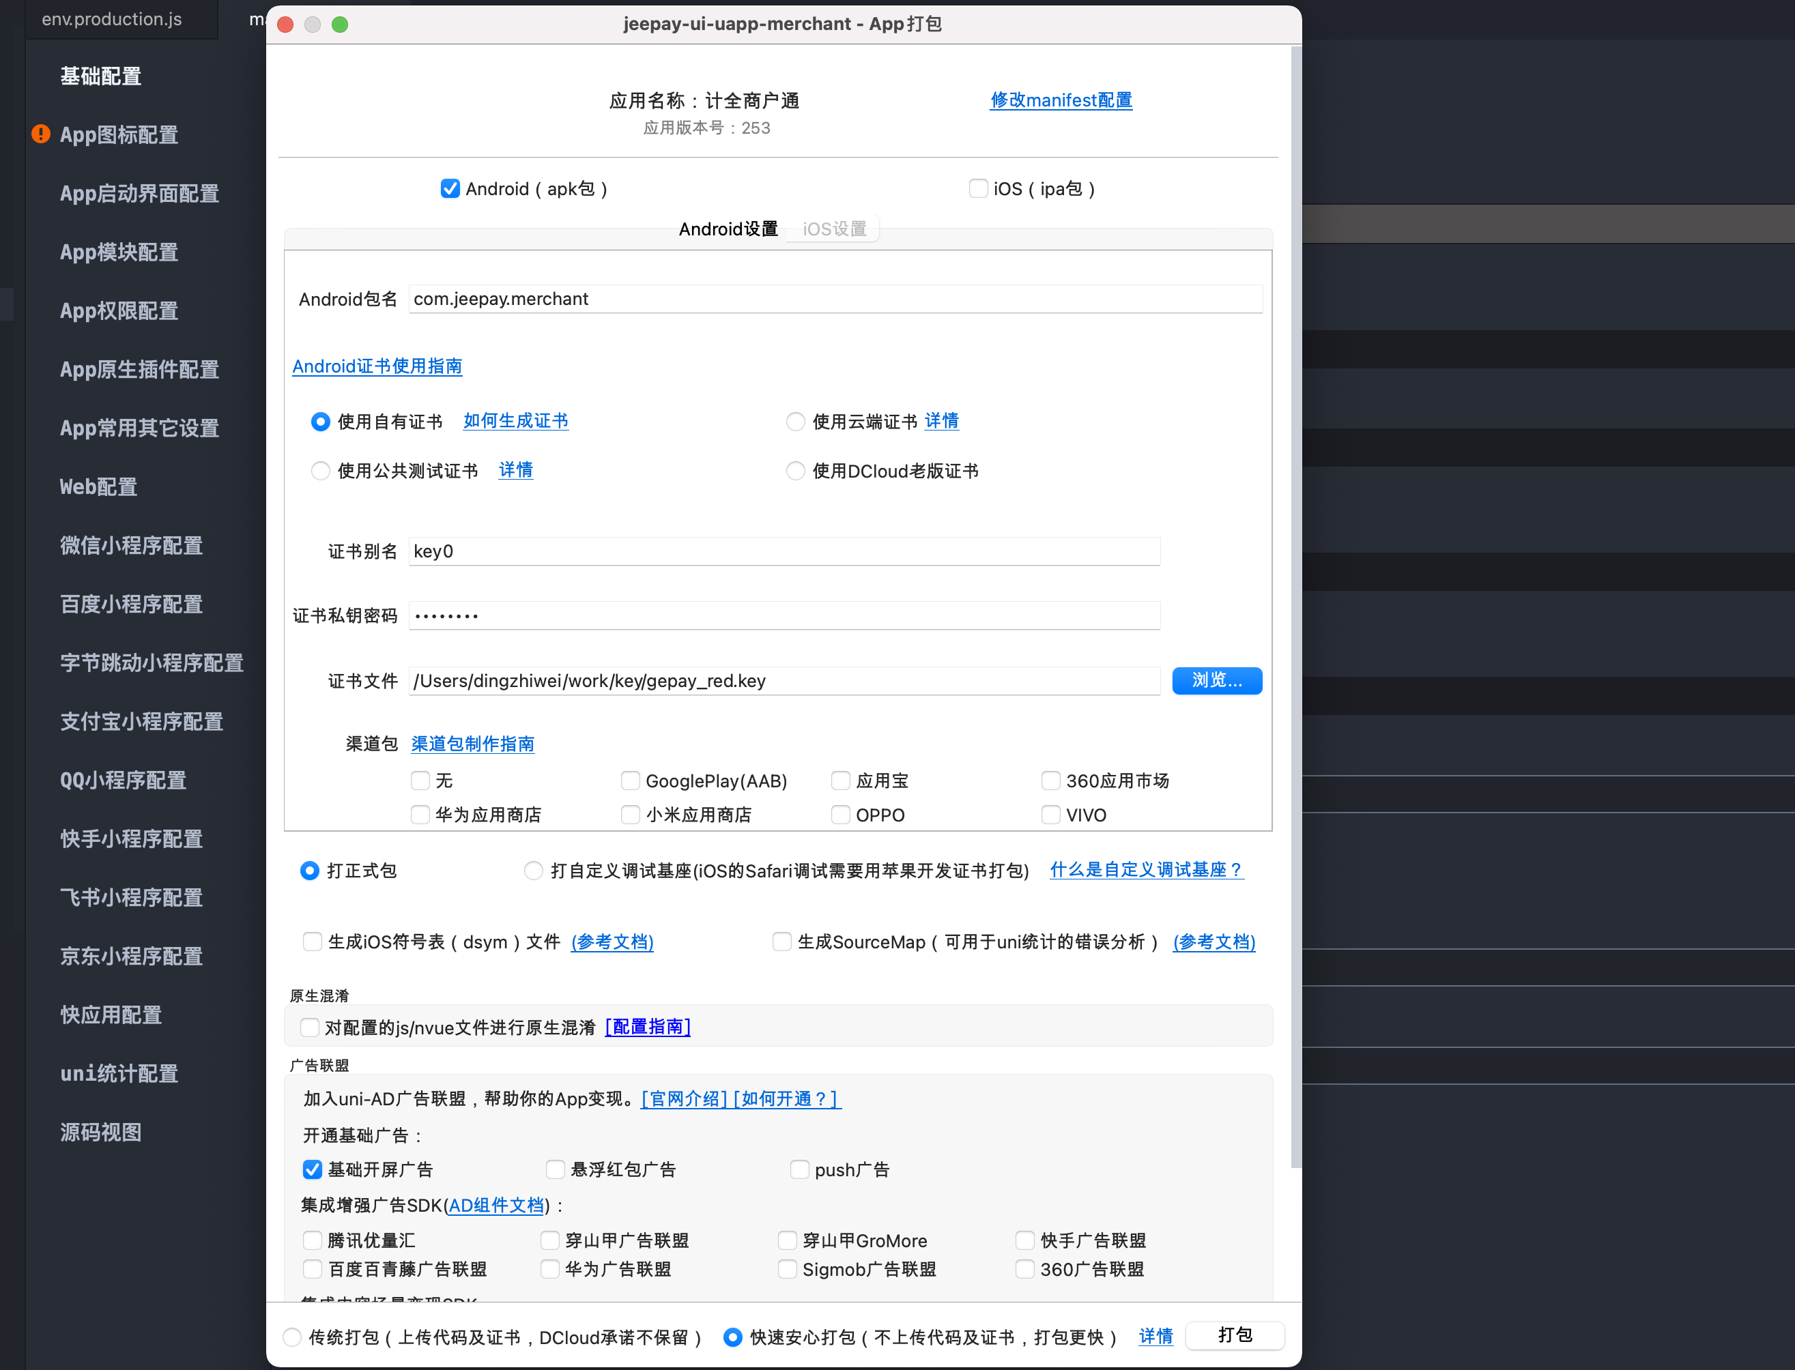Select 打正式包 radio option
The image size is (1795, 1370).
pos(310,870)
